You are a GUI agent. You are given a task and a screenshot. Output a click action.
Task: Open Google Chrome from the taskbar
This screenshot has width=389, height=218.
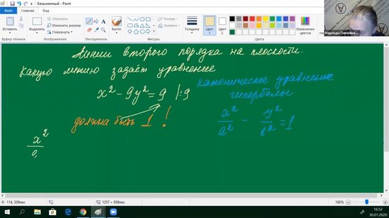coord(83,212)
